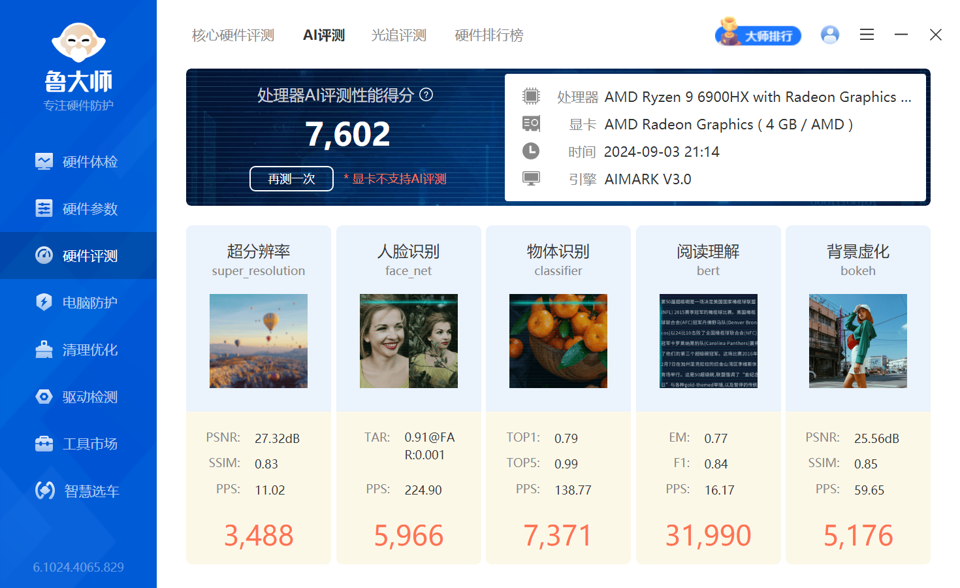960x588 pixels.
Task: Open the hamburger main menu
Action: pos(867,35)
